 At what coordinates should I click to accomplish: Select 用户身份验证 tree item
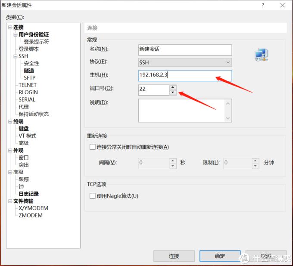34,34
